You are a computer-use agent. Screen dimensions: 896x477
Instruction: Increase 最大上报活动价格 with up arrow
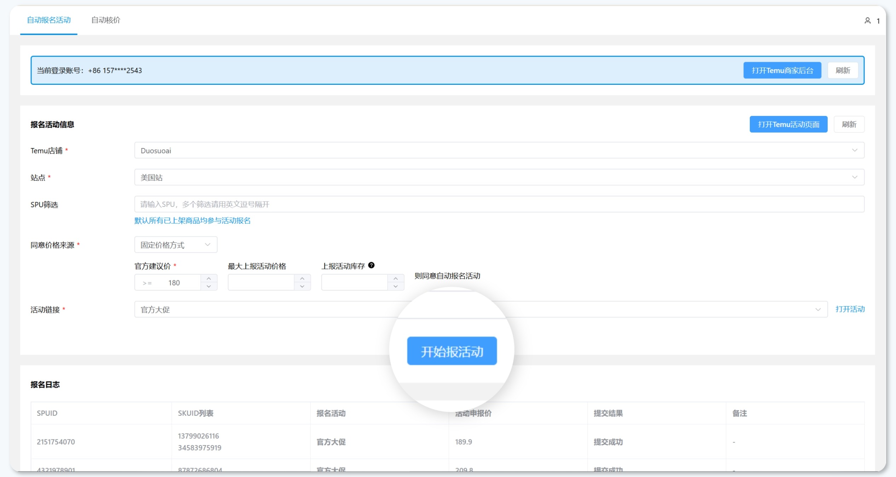(302, 279)
